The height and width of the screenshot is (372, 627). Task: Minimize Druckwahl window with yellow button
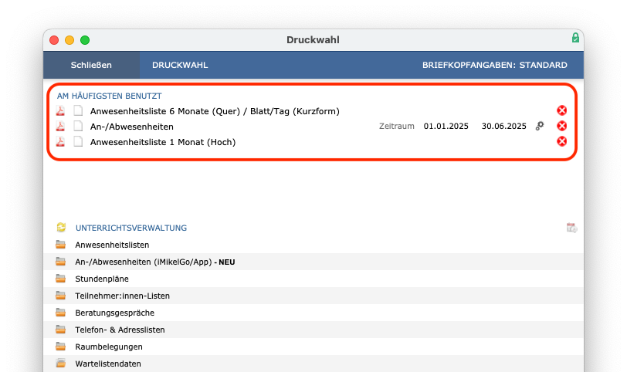[69, 40]
